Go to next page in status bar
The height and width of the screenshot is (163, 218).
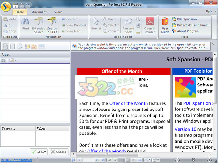(x=97, y=160)
